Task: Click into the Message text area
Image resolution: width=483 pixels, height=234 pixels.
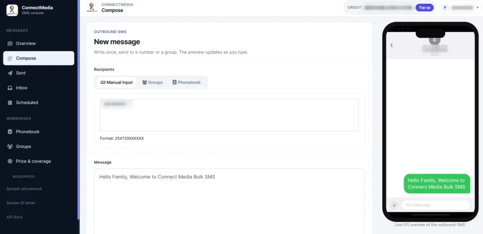Action: coord(229,201)
